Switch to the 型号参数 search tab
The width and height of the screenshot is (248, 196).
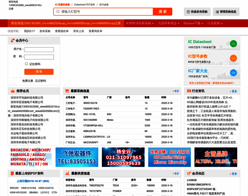point(104,5)
